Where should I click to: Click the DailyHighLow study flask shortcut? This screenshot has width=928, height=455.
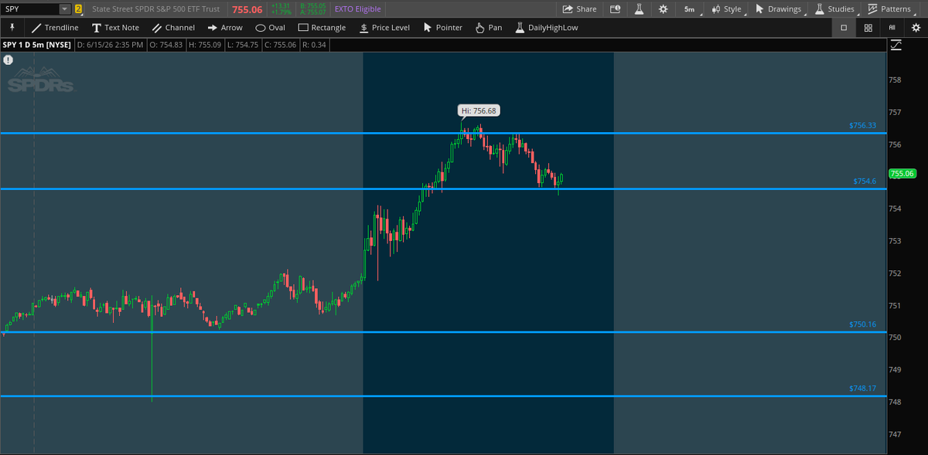point(547,28)
